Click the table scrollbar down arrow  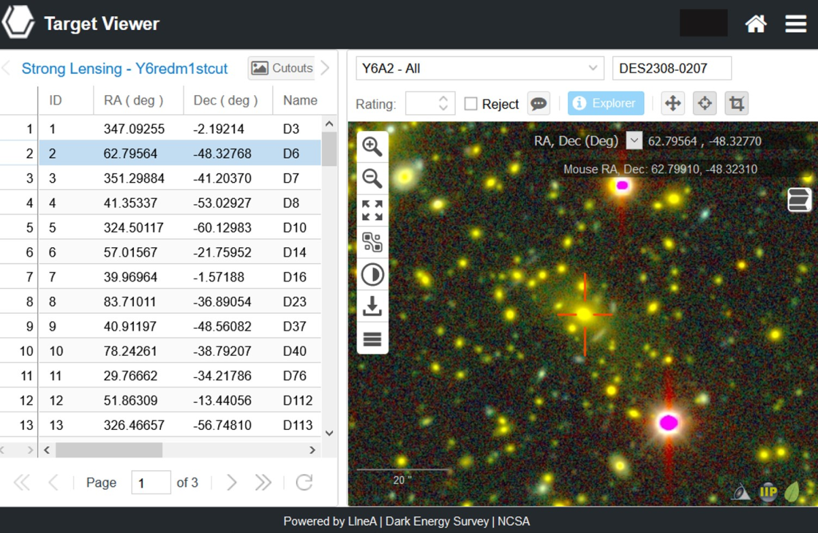click(x=330, y=433)
